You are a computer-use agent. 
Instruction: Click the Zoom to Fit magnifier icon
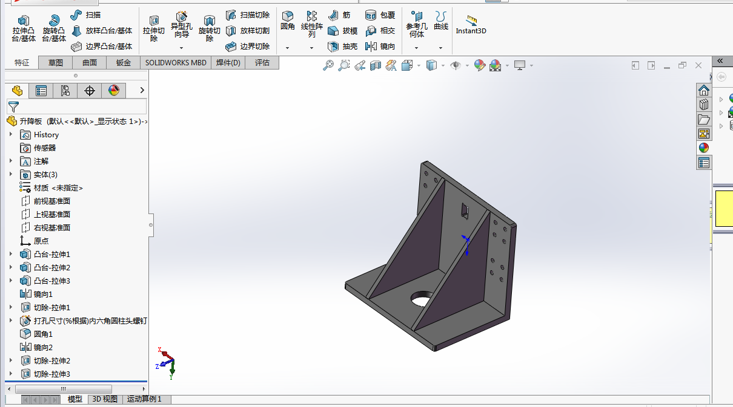point(328,65)
